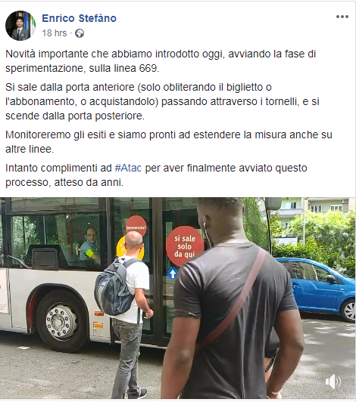Viewport: 356px width, 402px height.
Task: Click the bus driver in the window
Action: click(91, 245)
